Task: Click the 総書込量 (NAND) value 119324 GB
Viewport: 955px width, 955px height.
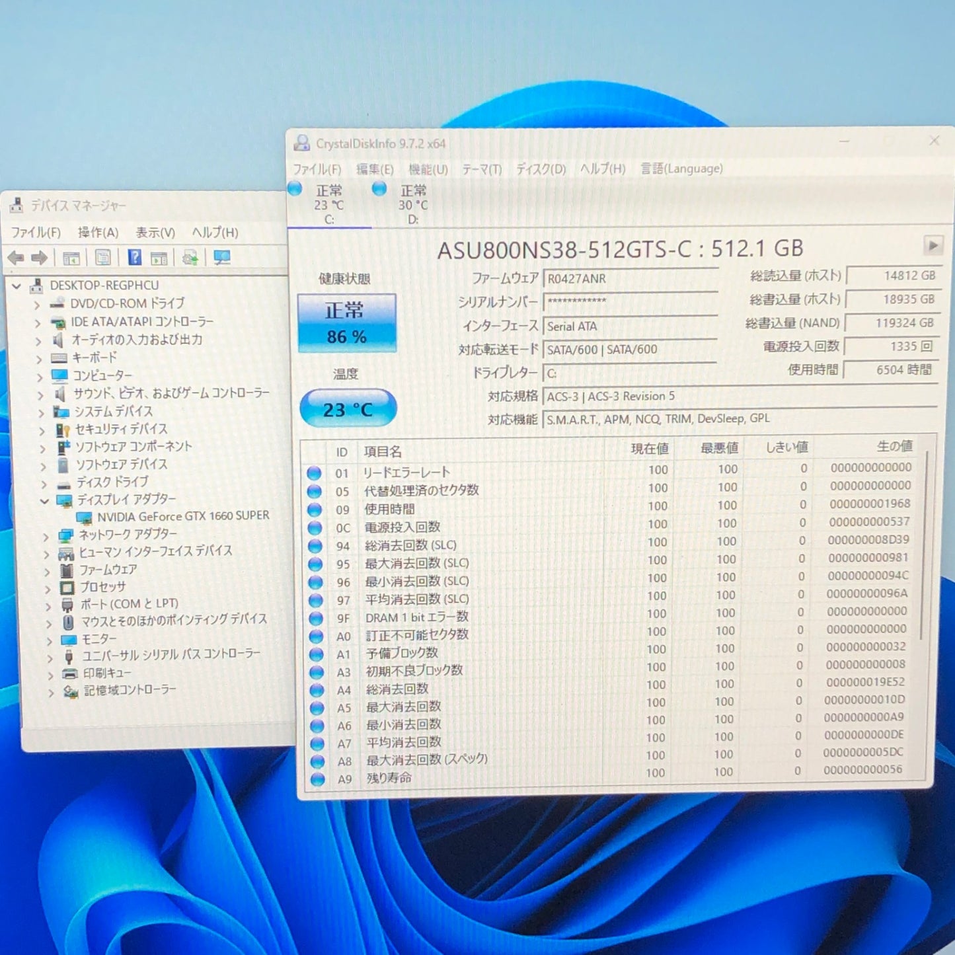Action: click(x=892, y=323)
